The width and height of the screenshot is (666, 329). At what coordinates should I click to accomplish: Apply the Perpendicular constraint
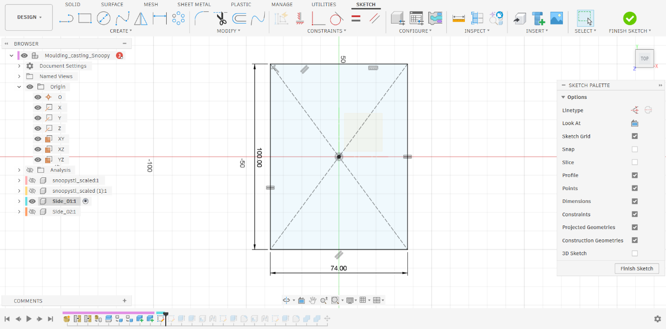tap(318, 19)
